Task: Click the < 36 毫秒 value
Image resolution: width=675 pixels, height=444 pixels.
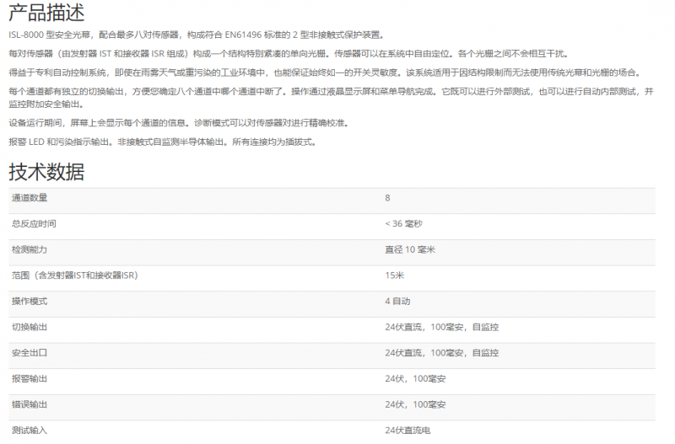Action: pyautogui.click(x=403, y=224)
